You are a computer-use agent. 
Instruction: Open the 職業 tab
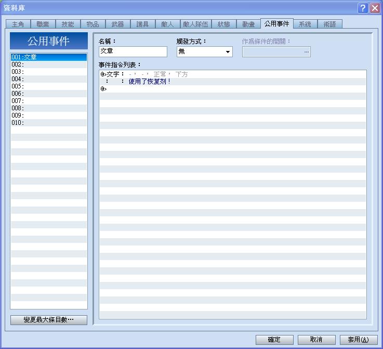[43, 24]
